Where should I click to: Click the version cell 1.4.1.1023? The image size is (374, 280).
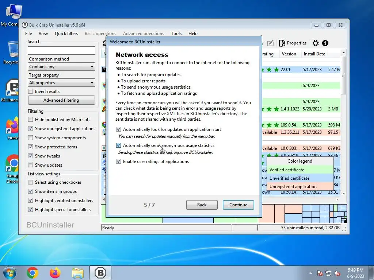[290, 109]
